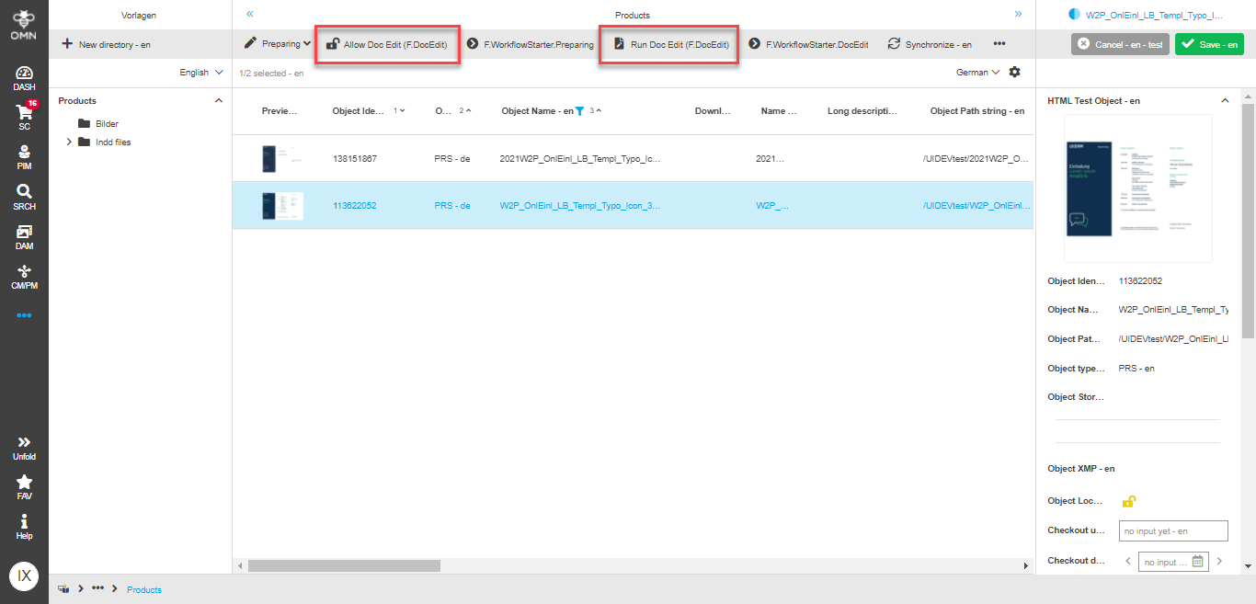1256x604 pixels.
Task: Click Run Doc Edit toolbar item
Action: click(669, 44)
